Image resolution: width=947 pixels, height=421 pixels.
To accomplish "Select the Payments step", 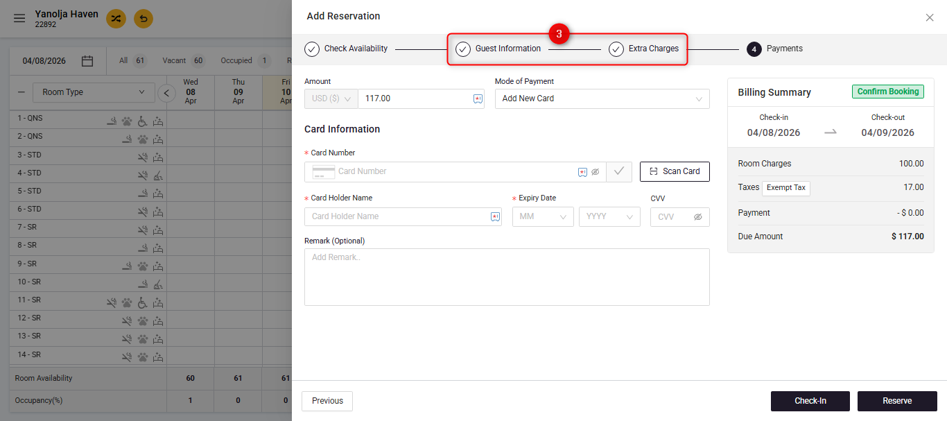I will [x=774, y=49].
